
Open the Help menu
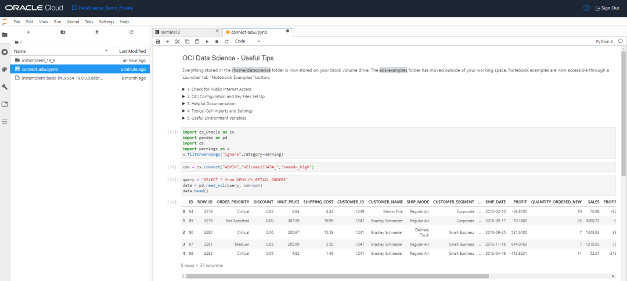click(124, 21)
